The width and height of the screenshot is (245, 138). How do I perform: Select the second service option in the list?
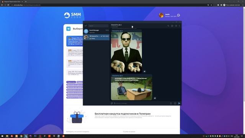[x=75, y=53]
